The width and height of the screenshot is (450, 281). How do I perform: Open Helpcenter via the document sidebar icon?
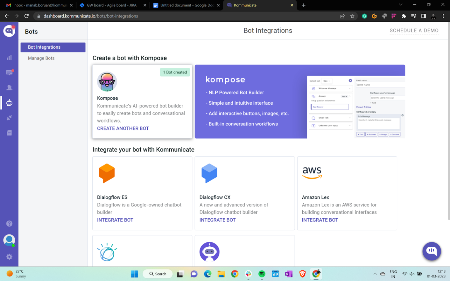click(x=9, y=133)
